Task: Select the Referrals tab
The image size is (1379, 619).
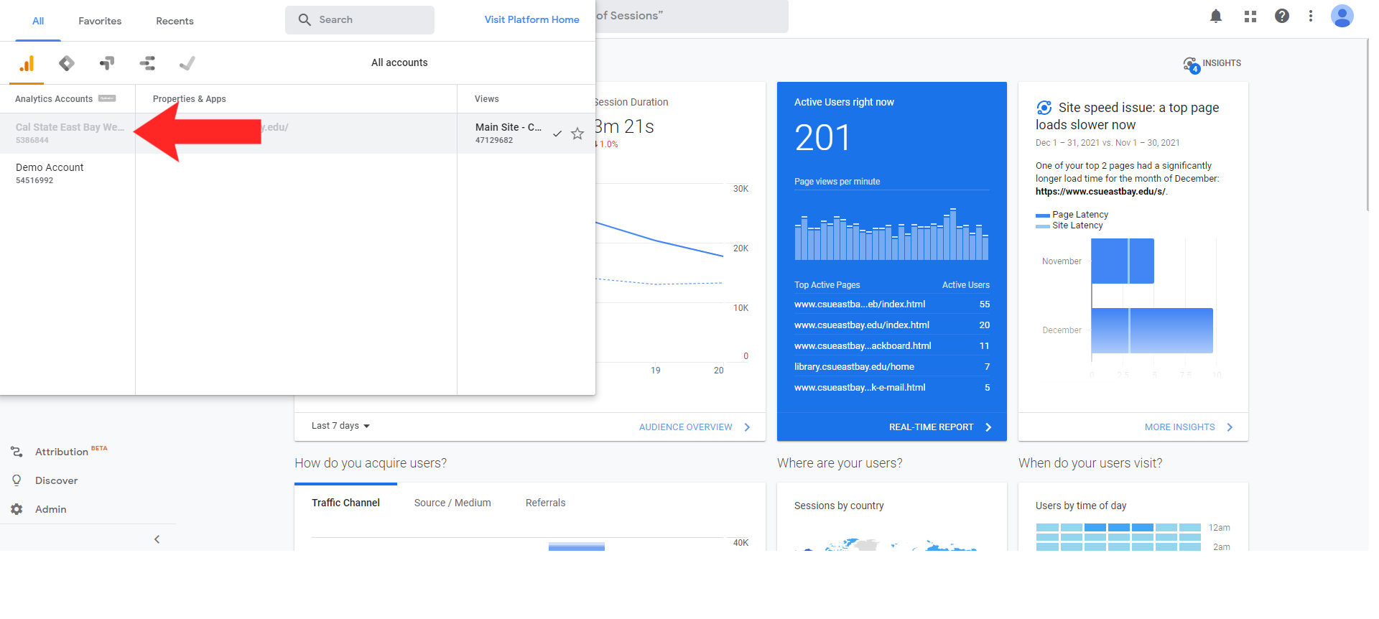Action: pyautogui.click(x=545, y=503)
